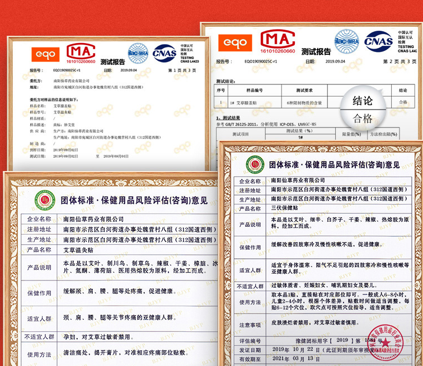
Task: Click the red official stamp on the 三伏保健贴 certificate
Action: click(385, 343)
